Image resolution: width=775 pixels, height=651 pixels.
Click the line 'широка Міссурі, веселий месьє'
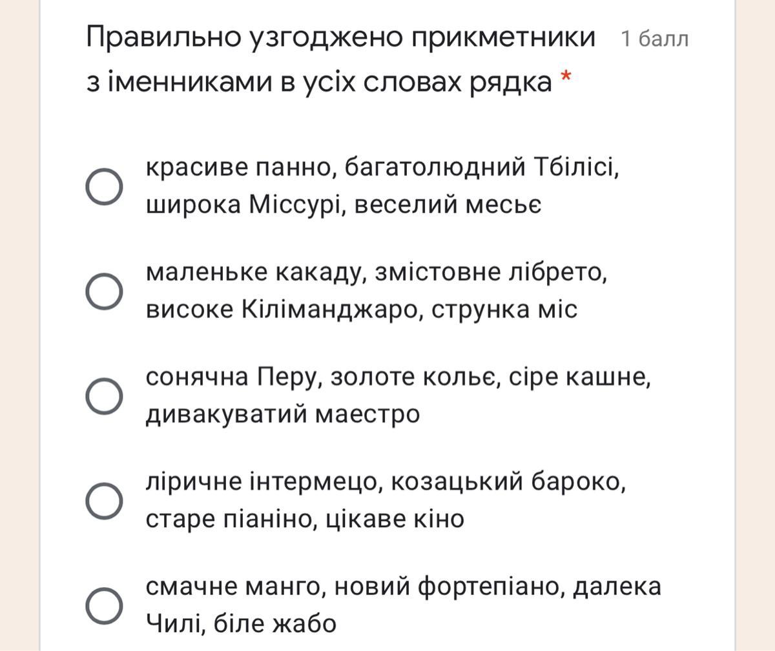(344, 205)
